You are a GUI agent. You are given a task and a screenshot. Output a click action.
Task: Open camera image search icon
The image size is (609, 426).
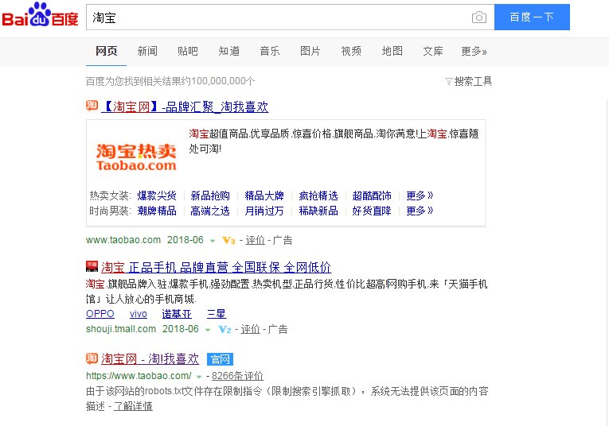479,17
